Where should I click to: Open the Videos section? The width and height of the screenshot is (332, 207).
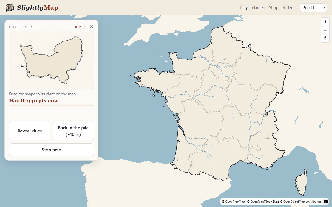289,8
